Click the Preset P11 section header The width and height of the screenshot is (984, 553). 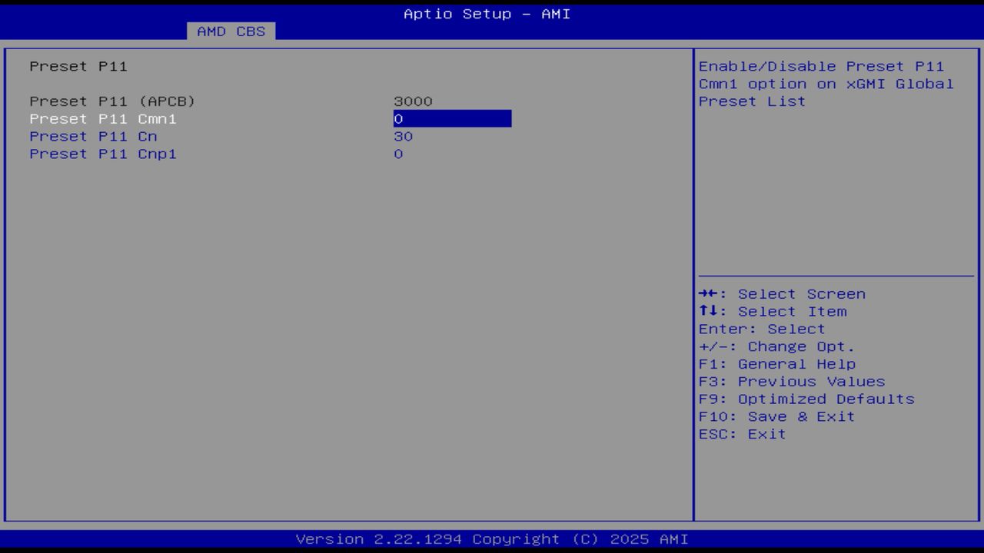coord(65,66)
